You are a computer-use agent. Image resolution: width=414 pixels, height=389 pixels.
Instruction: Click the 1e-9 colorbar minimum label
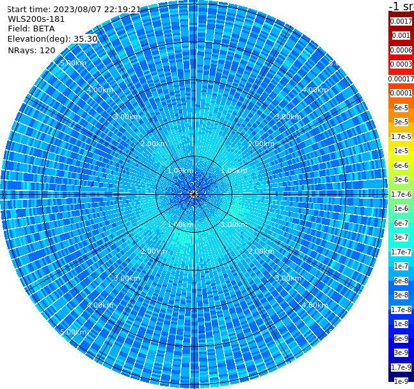(401, 381)
